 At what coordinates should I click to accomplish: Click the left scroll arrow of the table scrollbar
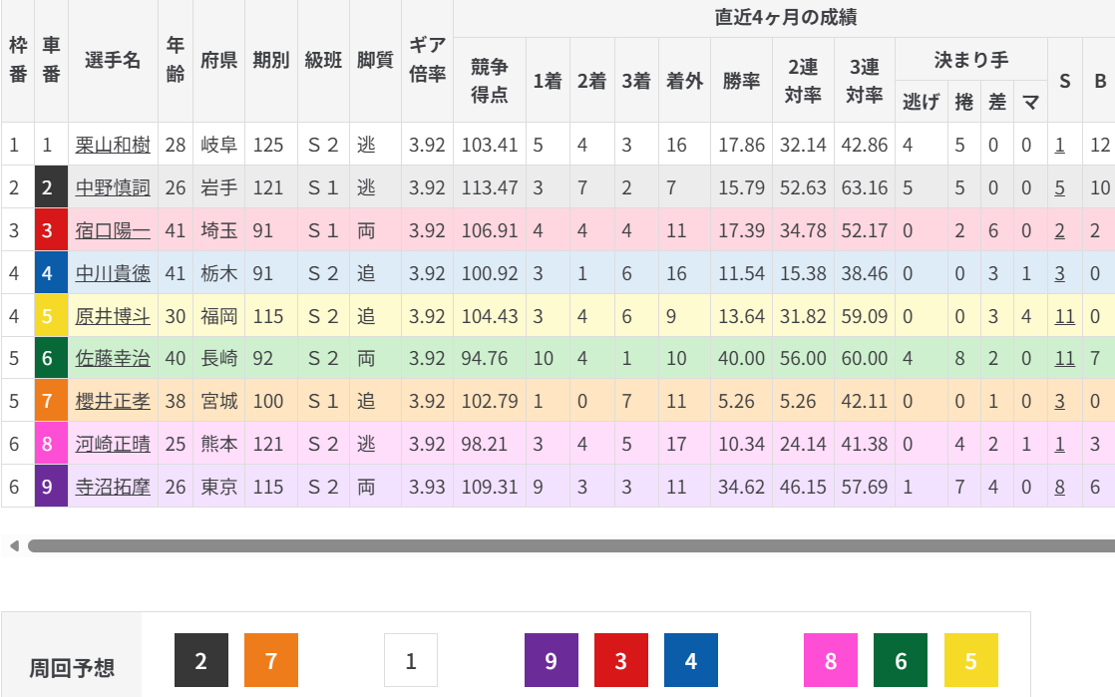click(13, 546)
